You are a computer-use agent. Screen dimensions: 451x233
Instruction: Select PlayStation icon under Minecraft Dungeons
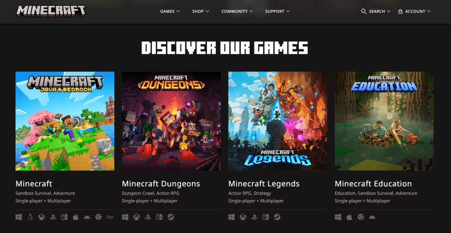(148, 217)
